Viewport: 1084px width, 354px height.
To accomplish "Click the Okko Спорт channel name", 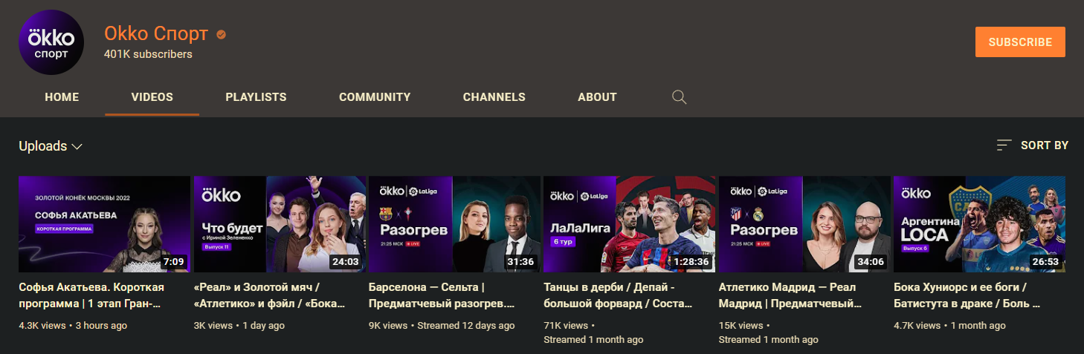I will click(x=158, y=33).
